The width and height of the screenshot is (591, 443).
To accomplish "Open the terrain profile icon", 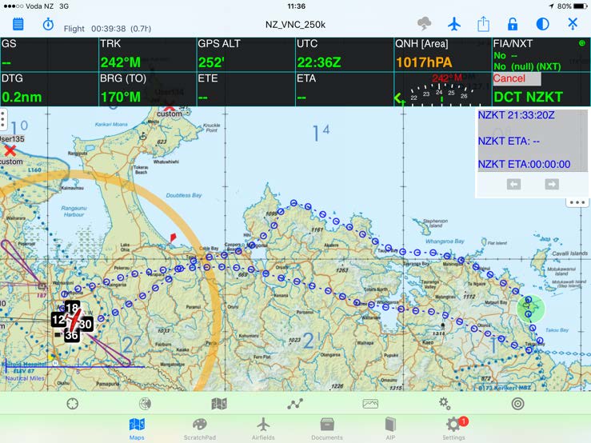I will point(370,404).
